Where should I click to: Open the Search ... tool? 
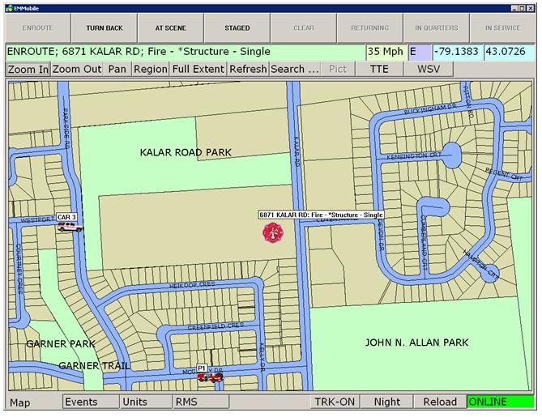(295, 69)
